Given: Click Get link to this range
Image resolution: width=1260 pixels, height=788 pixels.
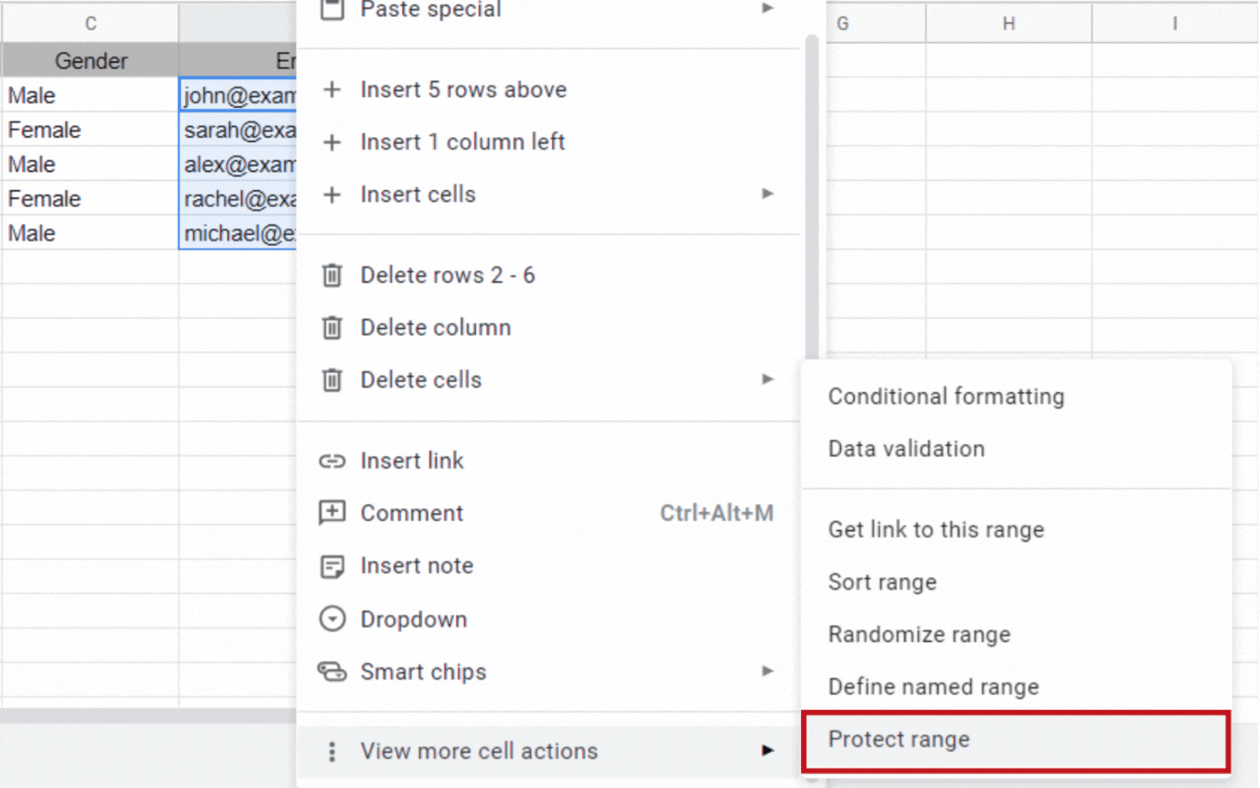Looking at the screenshot, I should (x=936, y=529).
